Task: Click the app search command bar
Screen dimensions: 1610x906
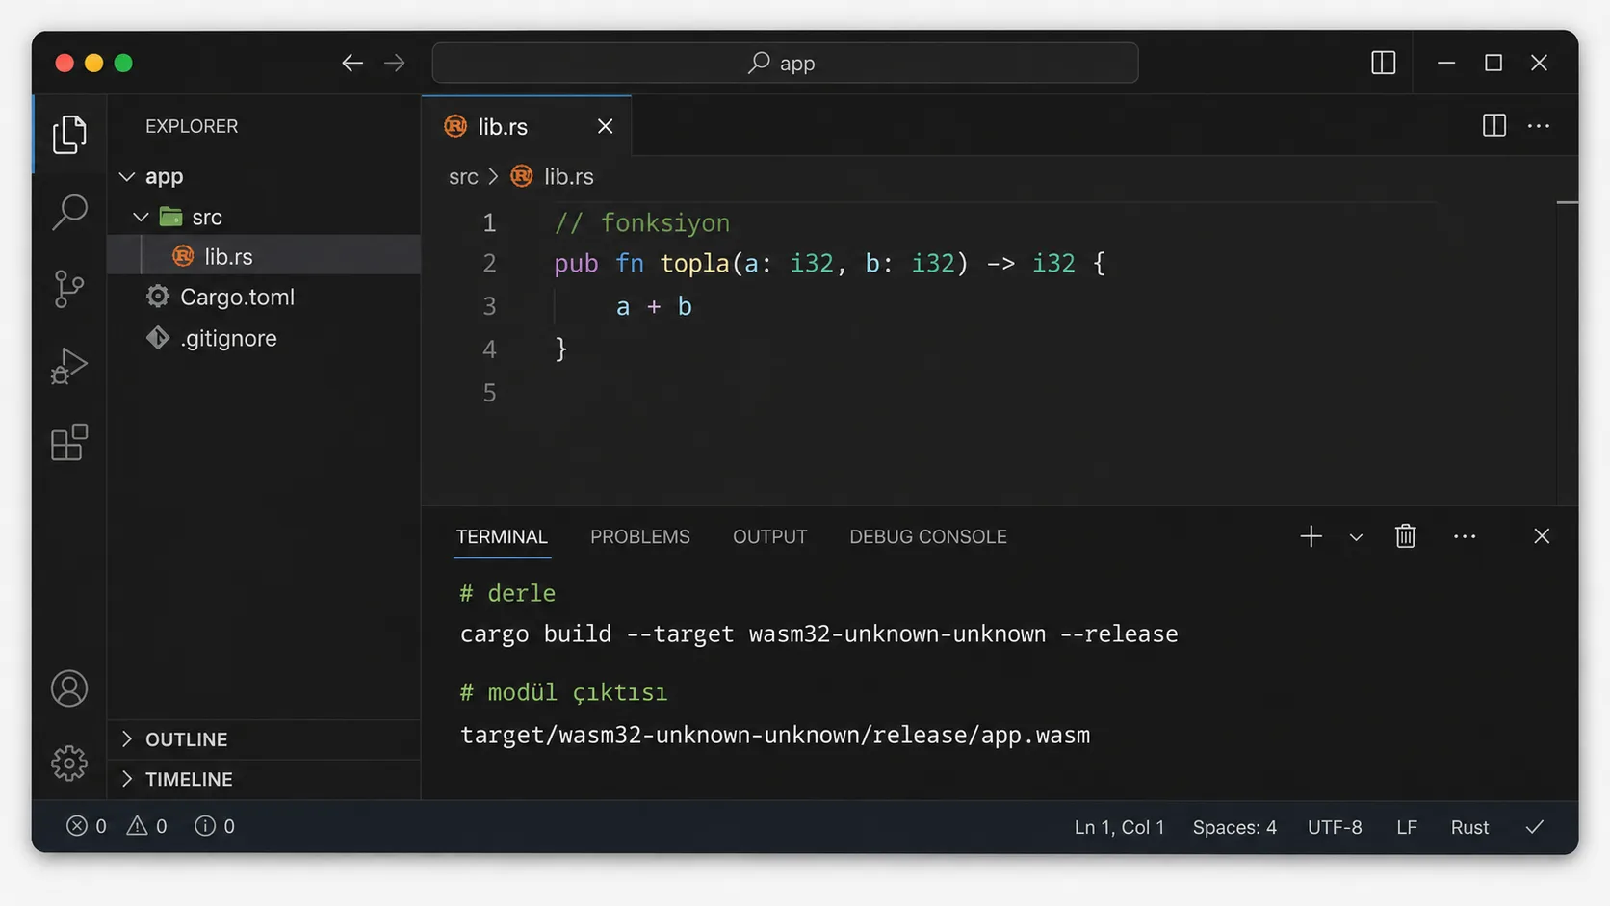Action: pos(785,63)
